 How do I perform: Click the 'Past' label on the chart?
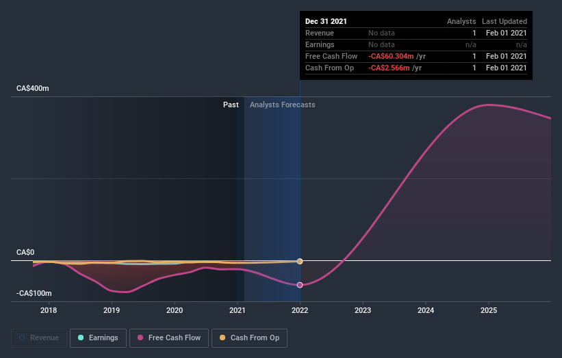click(231, 105)
